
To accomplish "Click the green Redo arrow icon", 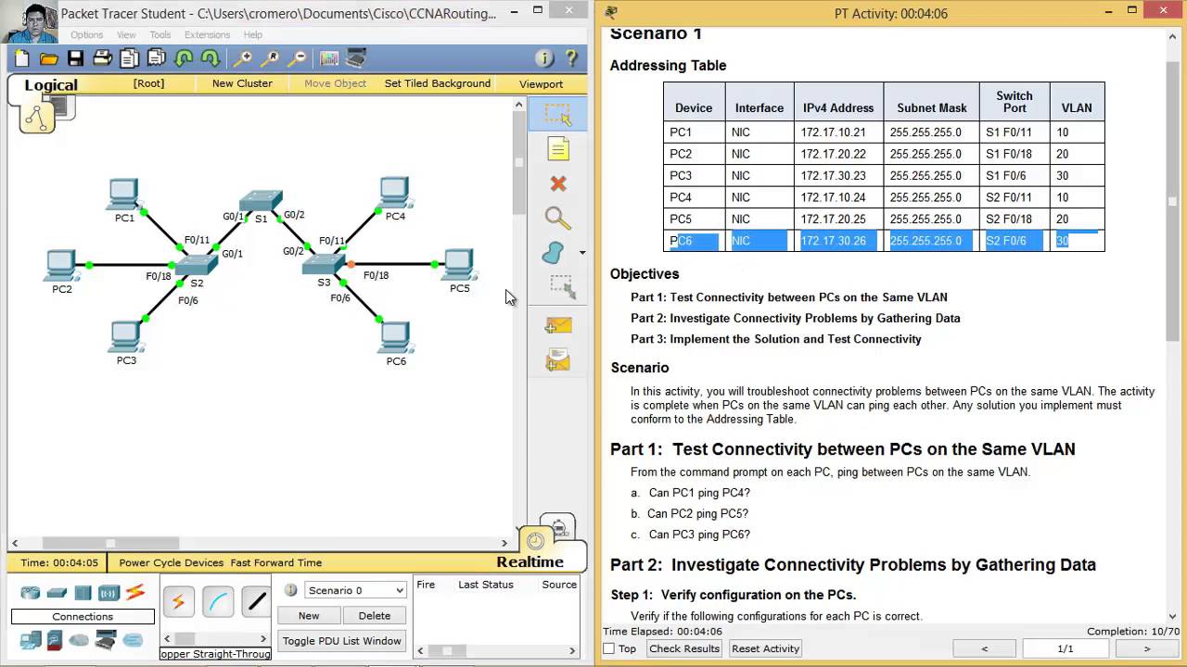I will (211, 58).
